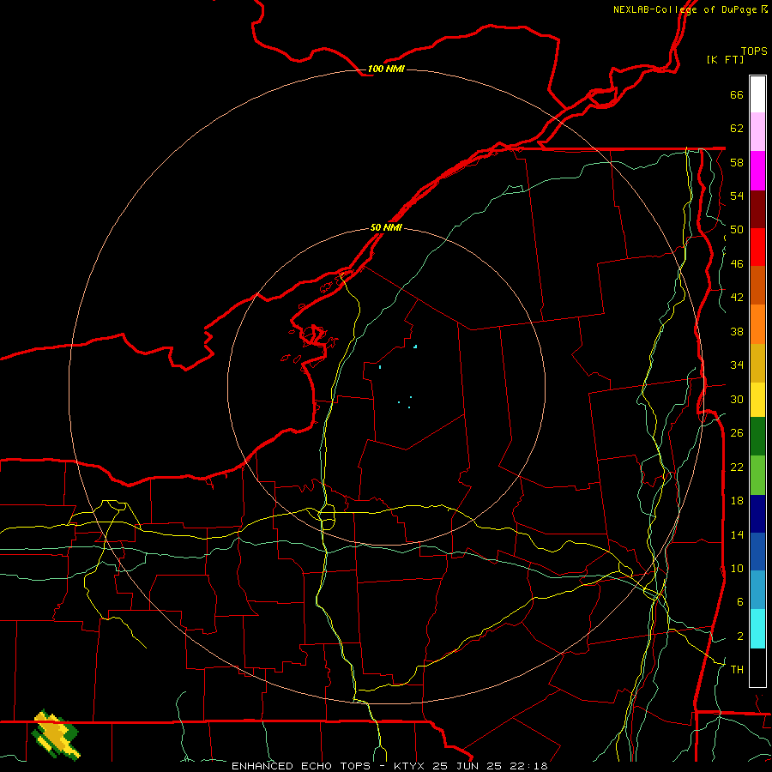
Task: Click the black swatch at the legend bottom
Action: click(x=757, y=667)
